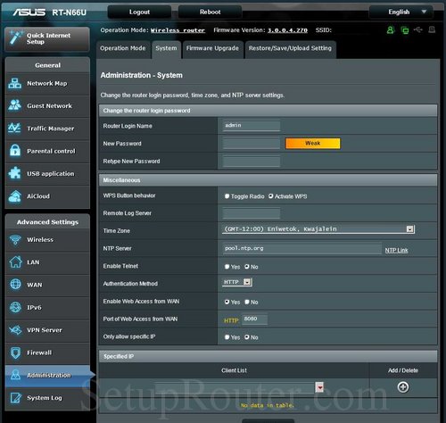The width and height of the screenshot is (446, 423).
Task: Select Toggle Radio for WPS button
Action: [x=227, y=196]
